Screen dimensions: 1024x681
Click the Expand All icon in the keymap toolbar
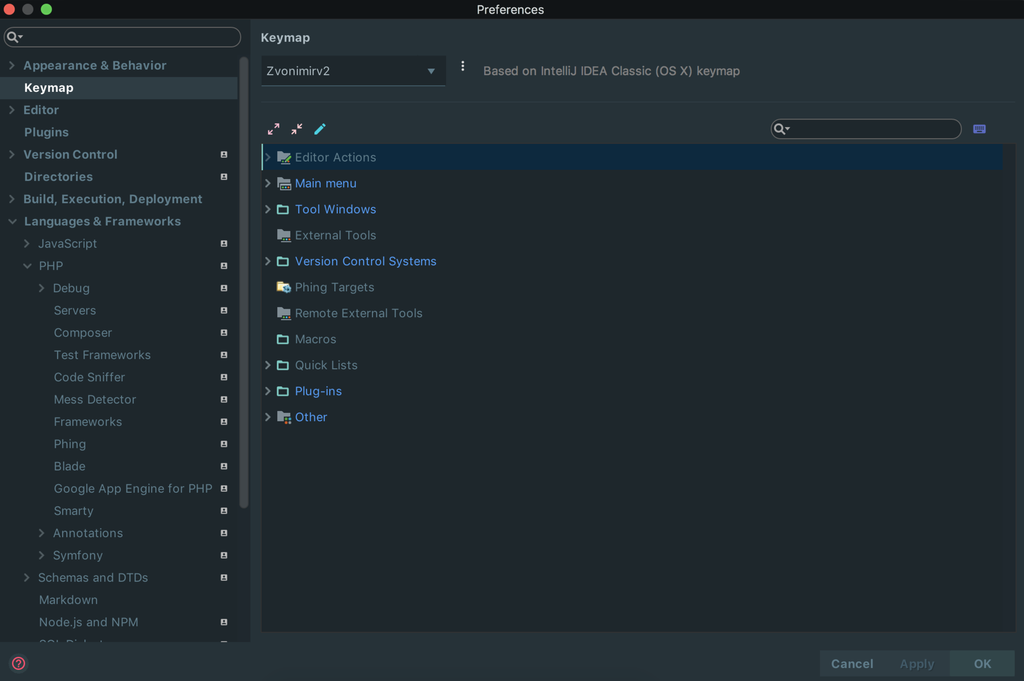273,129
